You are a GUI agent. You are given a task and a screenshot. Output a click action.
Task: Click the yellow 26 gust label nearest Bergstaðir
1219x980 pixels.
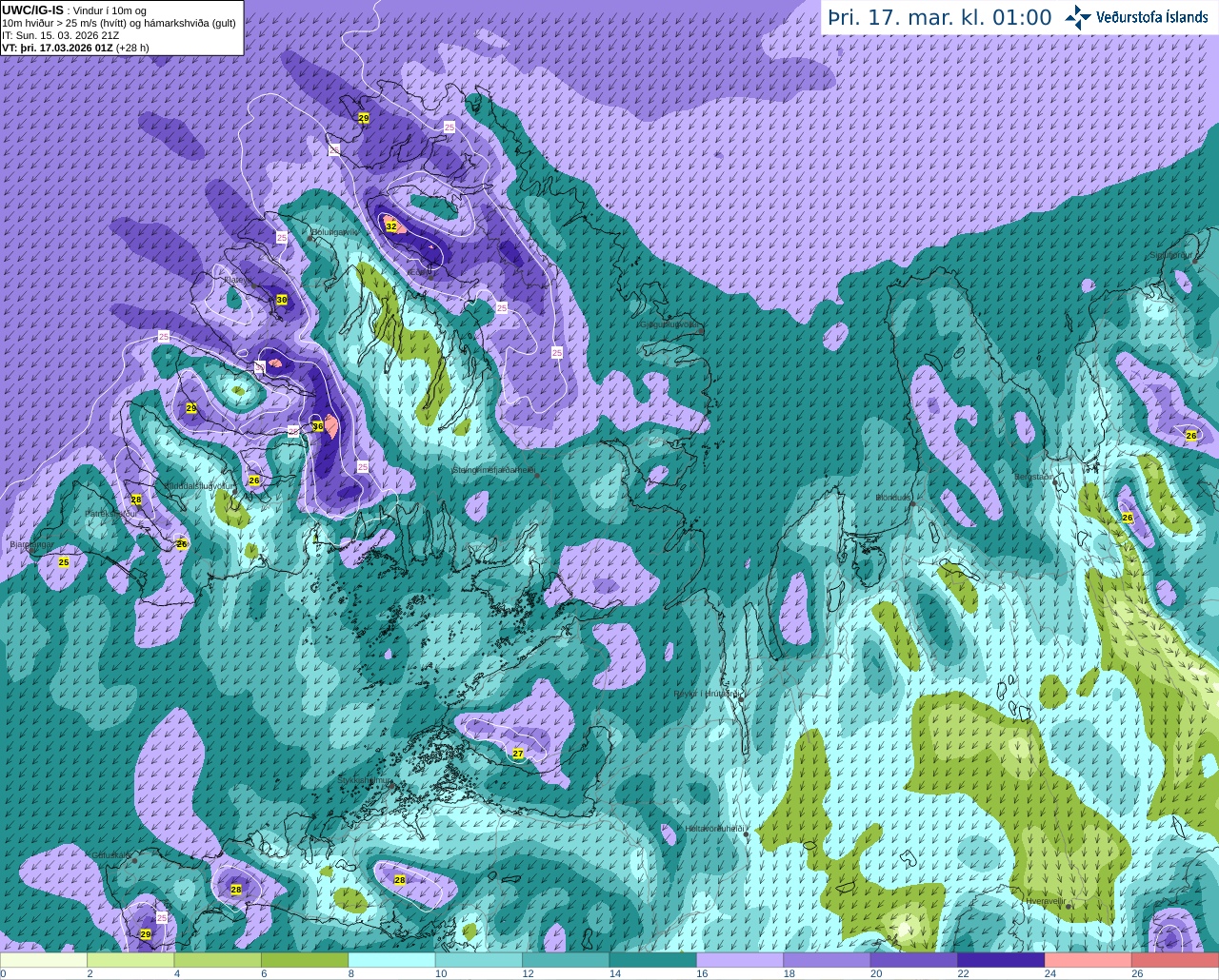(1128, 518)
